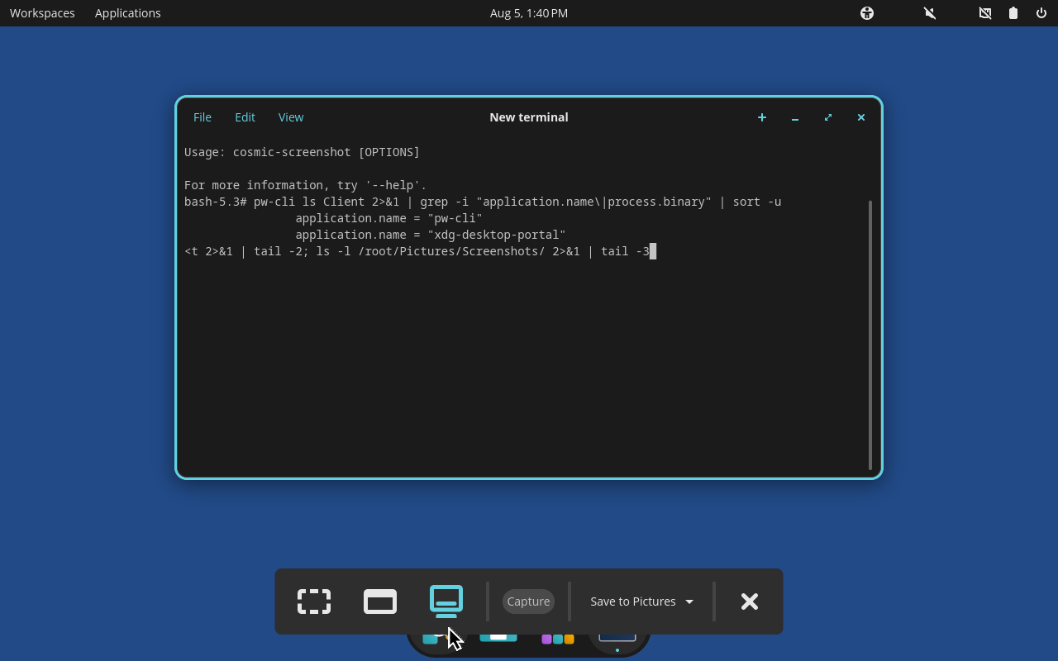Image resolution: width=1058 pixels, height=661 pixels.
Task: Select the rectangular region screenshot mode
Action: (314, 602)
